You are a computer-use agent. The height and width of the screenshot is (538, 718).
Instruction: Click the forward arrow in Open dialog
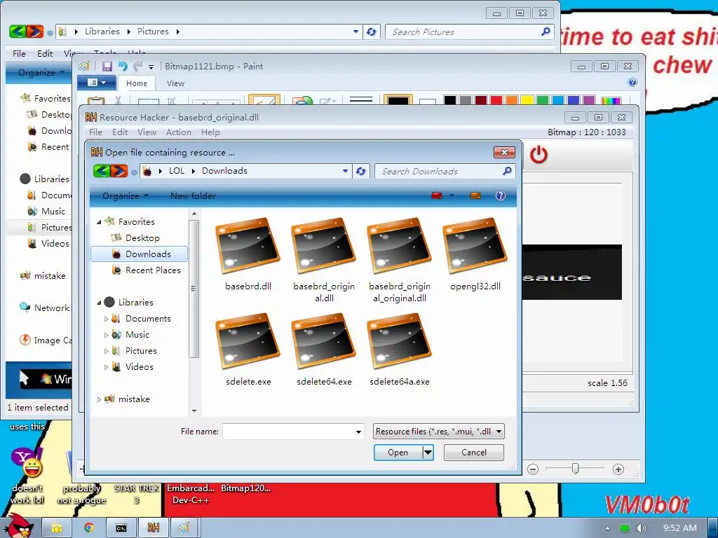(119, 171)
